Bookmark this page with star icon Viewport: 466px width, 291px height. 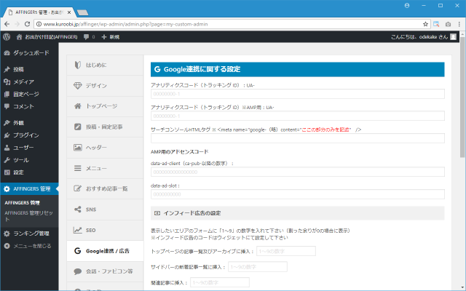click(424, 23)
